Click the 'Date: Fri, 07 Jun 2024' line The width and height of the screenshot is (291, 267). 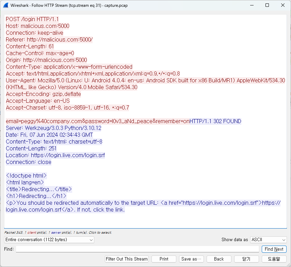pos(49,135)
